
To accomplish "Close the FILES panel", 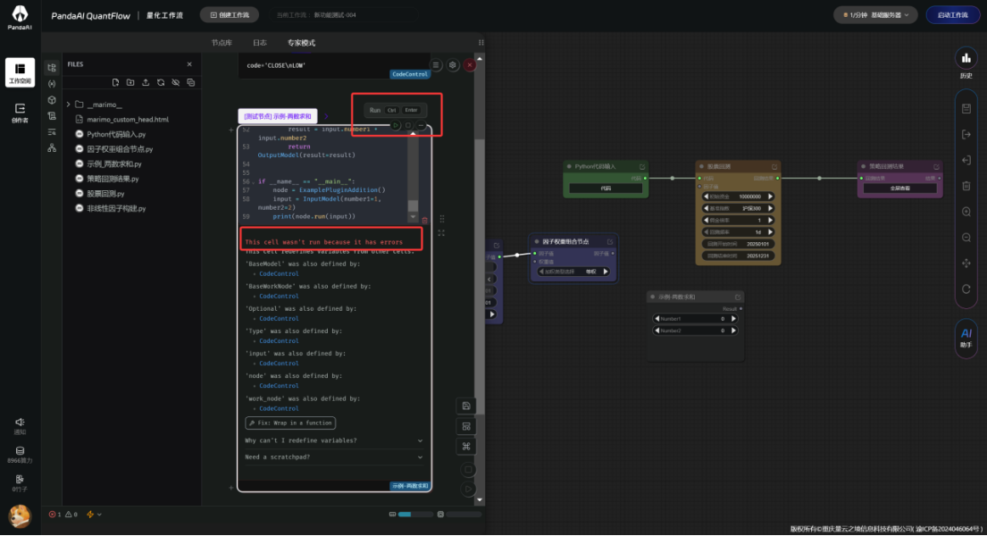I will 189,64.
